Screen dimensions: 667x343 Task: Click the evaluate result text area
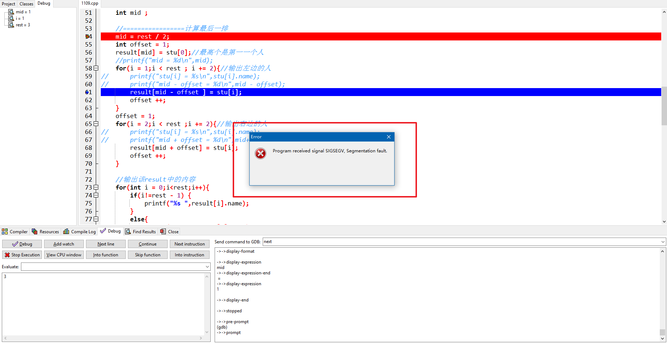click(103, 304)
